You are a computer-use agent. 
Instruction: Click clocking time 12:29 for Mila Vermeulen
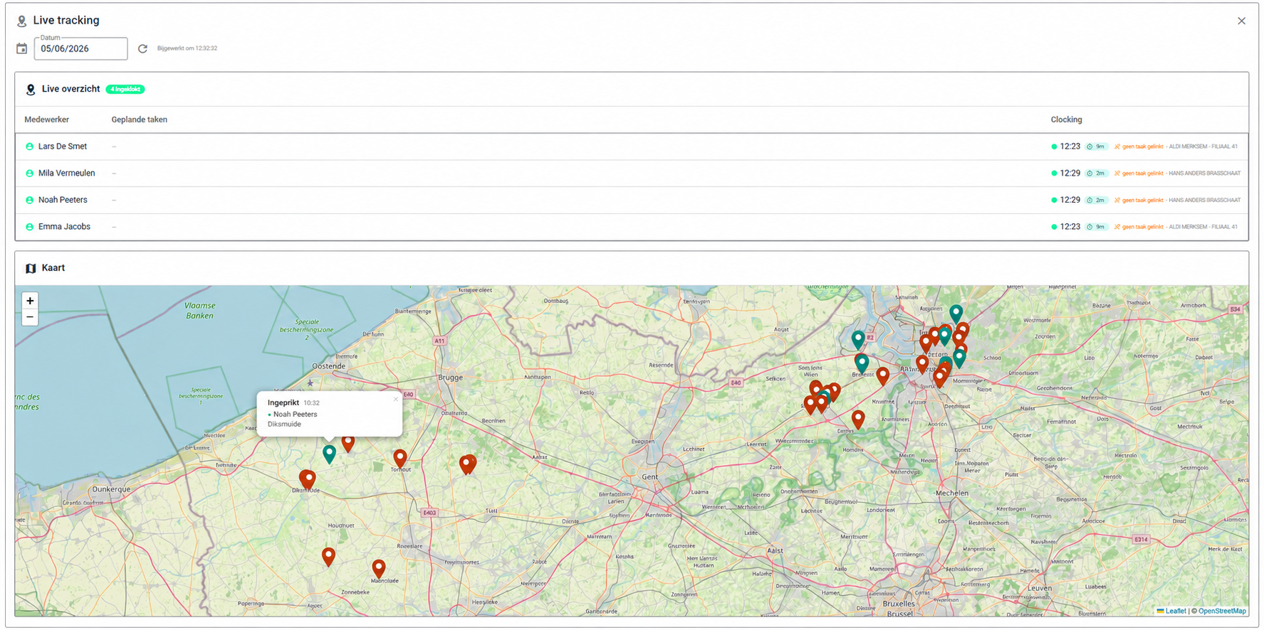click(x=1070, y=173)
